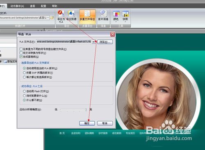Click 首页 link in SWF preview

click(62, 133)
